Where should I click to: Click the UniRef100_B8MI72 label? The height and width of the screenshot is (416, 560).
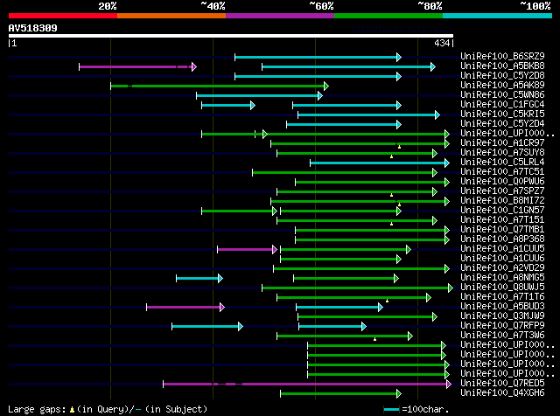pos(502,200)
